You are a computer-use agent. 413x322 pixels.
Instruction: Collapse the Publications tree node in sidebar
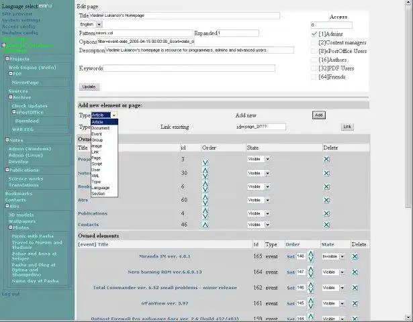(7, 170)
